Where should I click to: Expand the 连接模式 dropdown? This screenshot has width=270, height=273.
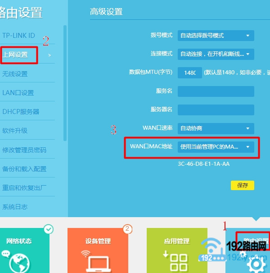[x=216, y=54]
